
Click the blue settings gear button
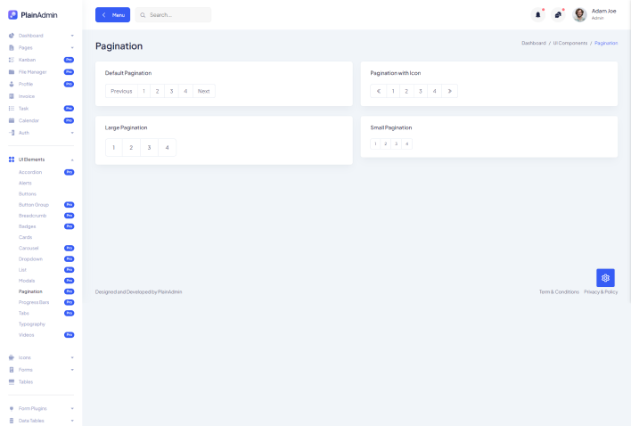pyautogui.click(x=605, y=277)
